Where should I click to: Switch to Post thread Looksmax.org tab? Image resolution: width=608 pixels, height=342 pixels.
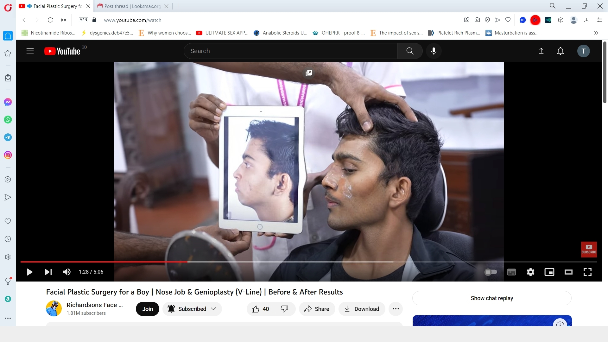132,6
